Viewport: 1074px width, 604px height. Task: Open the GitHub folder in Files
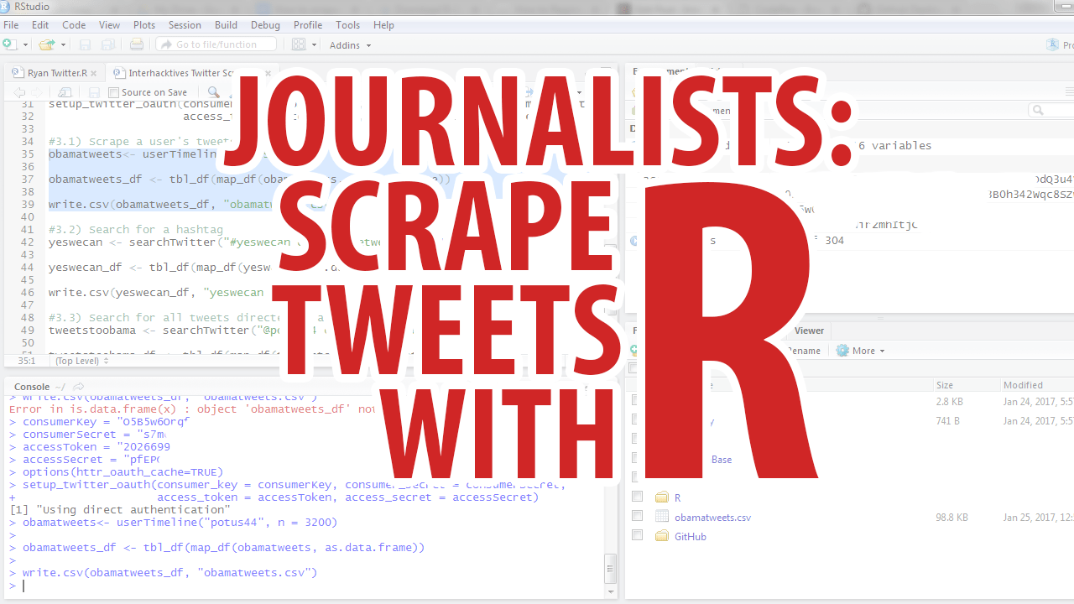coord(691,537)
